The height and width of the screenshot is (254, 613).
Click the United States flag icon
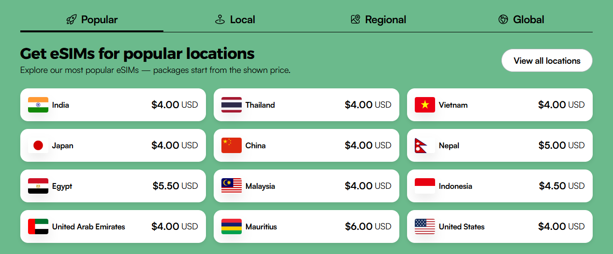click(425, 226)
